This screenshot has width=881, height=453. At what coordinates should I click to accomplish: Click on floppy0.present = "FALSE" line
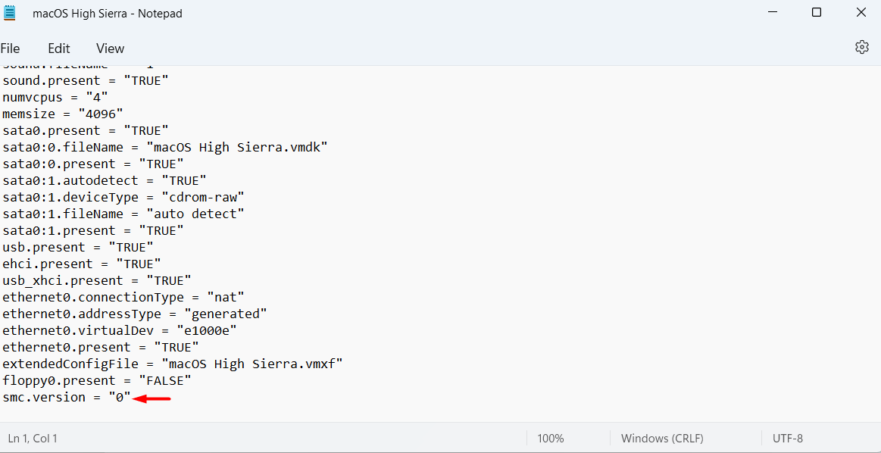coord(96,381)
